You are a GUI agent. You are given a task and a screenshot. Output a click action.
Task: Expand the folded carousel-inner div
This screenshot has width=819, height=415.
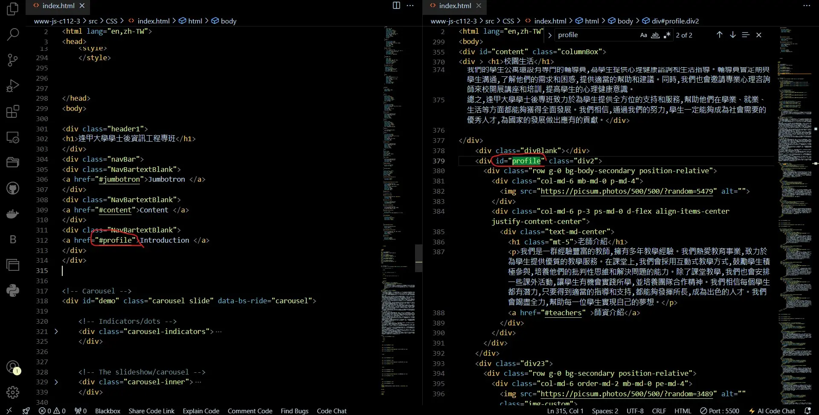pyautogui.click(x=56, y=382)
